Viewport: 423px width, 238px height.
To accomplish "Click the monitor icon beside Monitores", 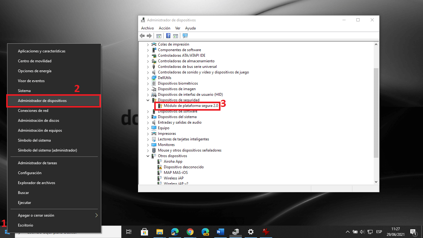I will 154,145.
